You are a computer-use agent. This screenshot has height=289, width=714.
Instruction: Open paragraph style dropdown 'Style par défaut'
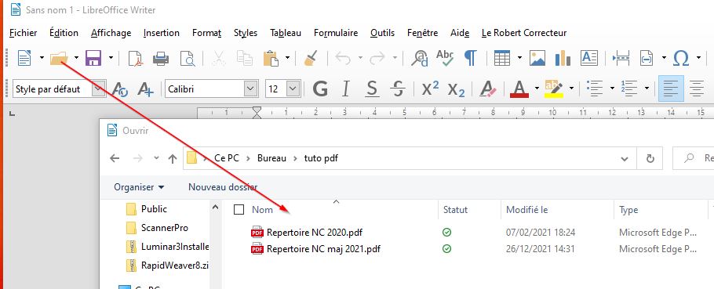coord(98,89)
